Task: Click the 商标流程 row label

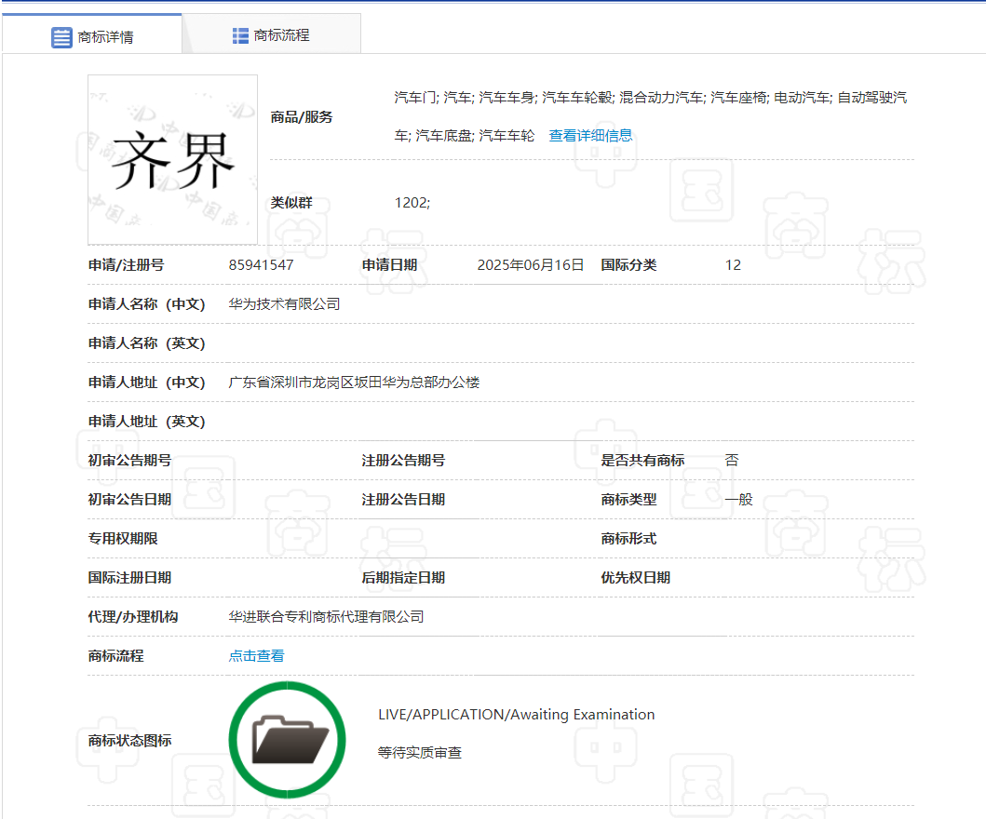Action: [115, 655]
